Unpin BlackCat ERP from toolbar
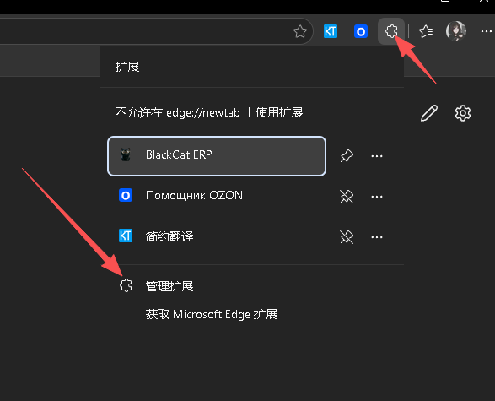The height and width of the screenshot is (401, 495). point(347,156)
